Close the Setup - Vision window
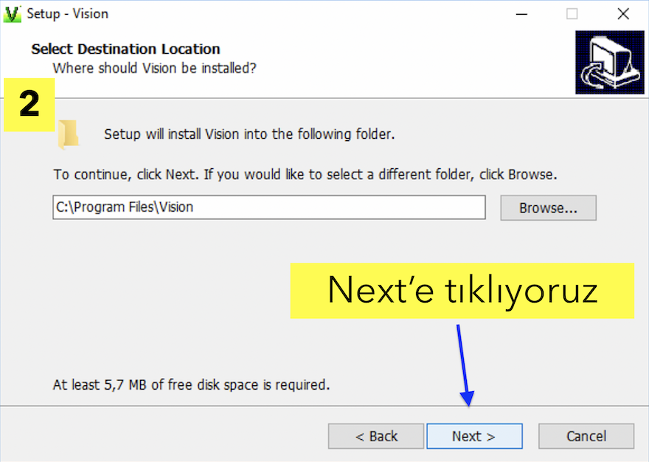The image size is (649, 462). [x=623, y=14]
